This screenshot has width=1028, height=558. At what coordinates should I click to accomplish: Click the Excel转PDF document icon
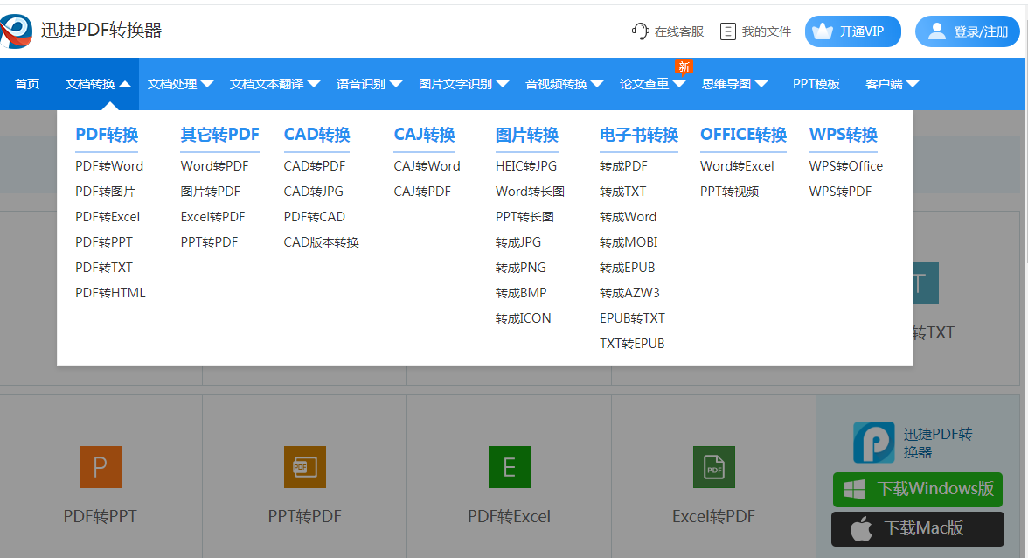(714, 467)
